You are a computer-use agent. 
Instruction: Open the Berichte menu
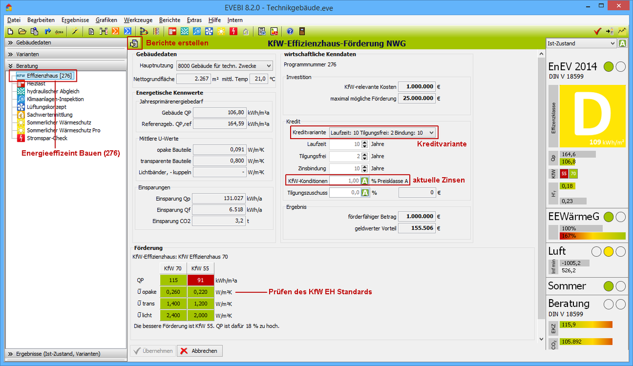click(x=169, y=20)
